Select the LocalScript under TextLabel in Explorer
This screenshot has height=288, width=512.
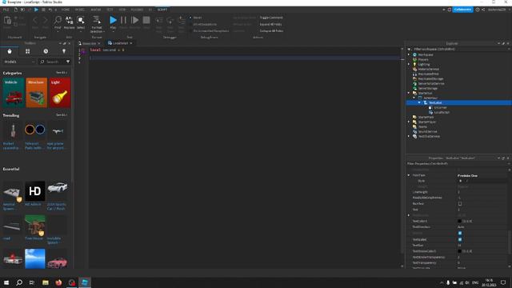pos(442,112)
